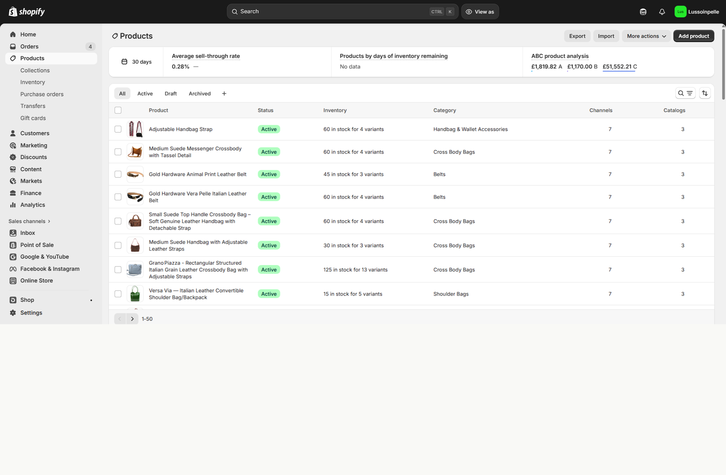
Task: Switch to the Archived tab
Action: click(200, 94)
